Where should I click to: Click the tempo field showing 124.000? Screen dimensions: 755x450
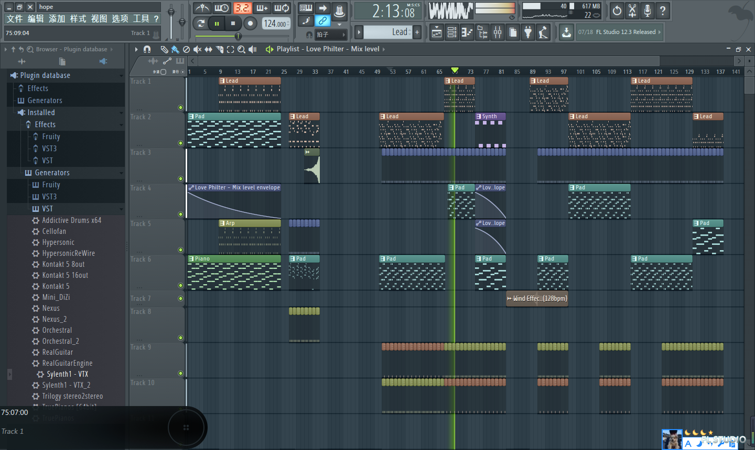point(276,24)
